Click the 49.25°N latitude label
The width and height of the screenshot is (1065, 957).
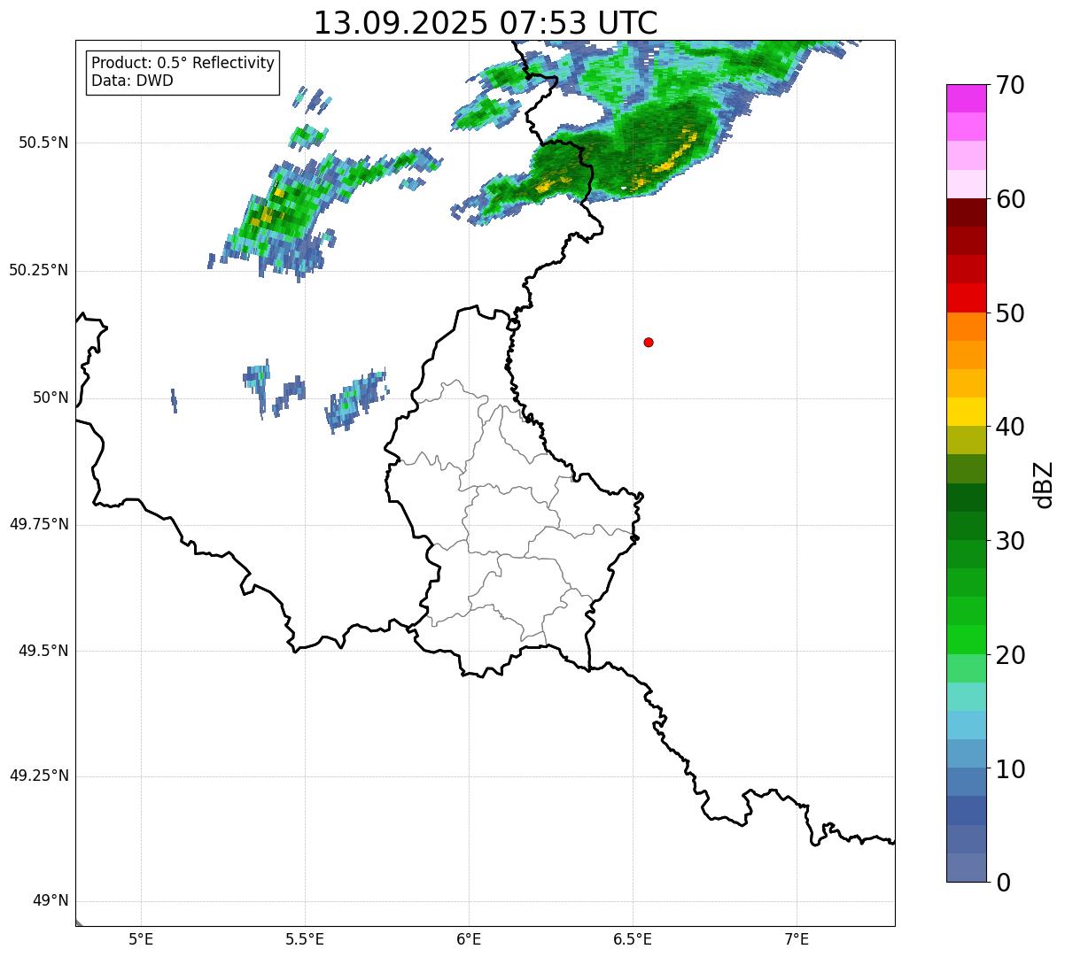click(x=39, y=776)
